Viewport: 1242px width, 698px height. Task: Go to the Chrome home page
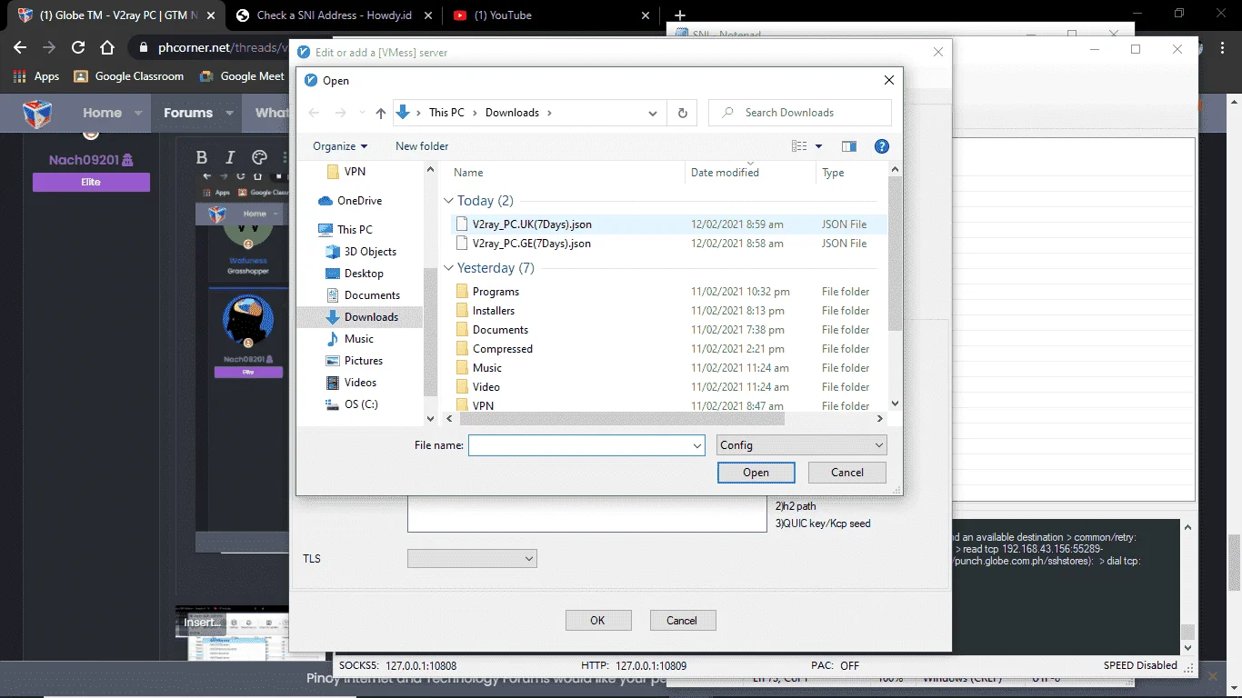[x=107, y=47]
